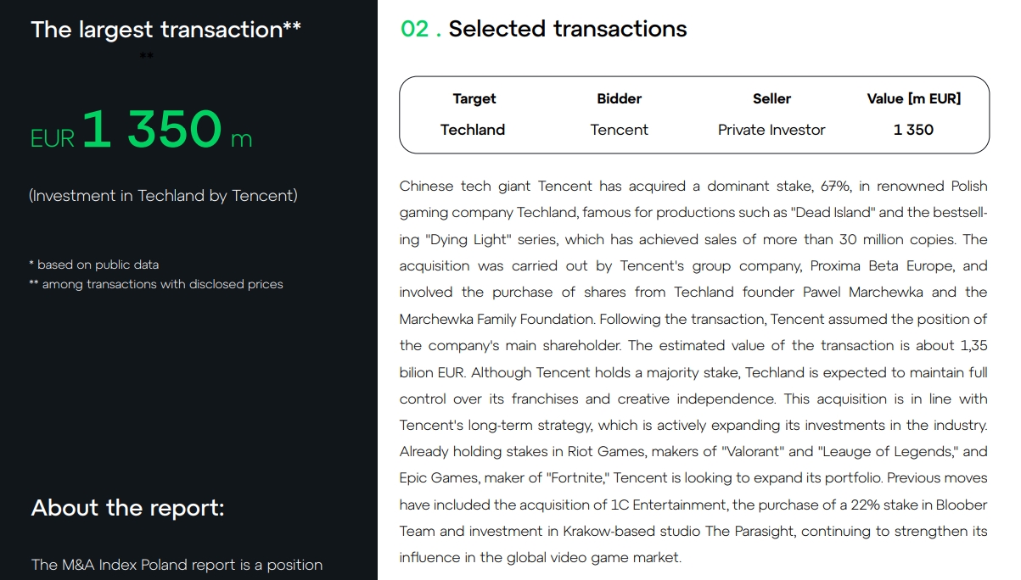Image resolution: width=1021 pixels, height=580 pixels.
Task: Click the green 'm' unit after 1 350
Action: (242, 139)
